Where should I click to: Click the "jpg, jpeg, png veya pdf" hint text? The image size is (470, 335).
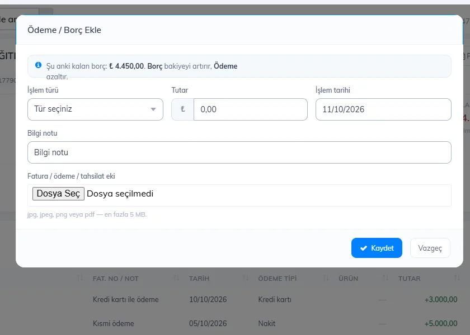coord(61,214)
